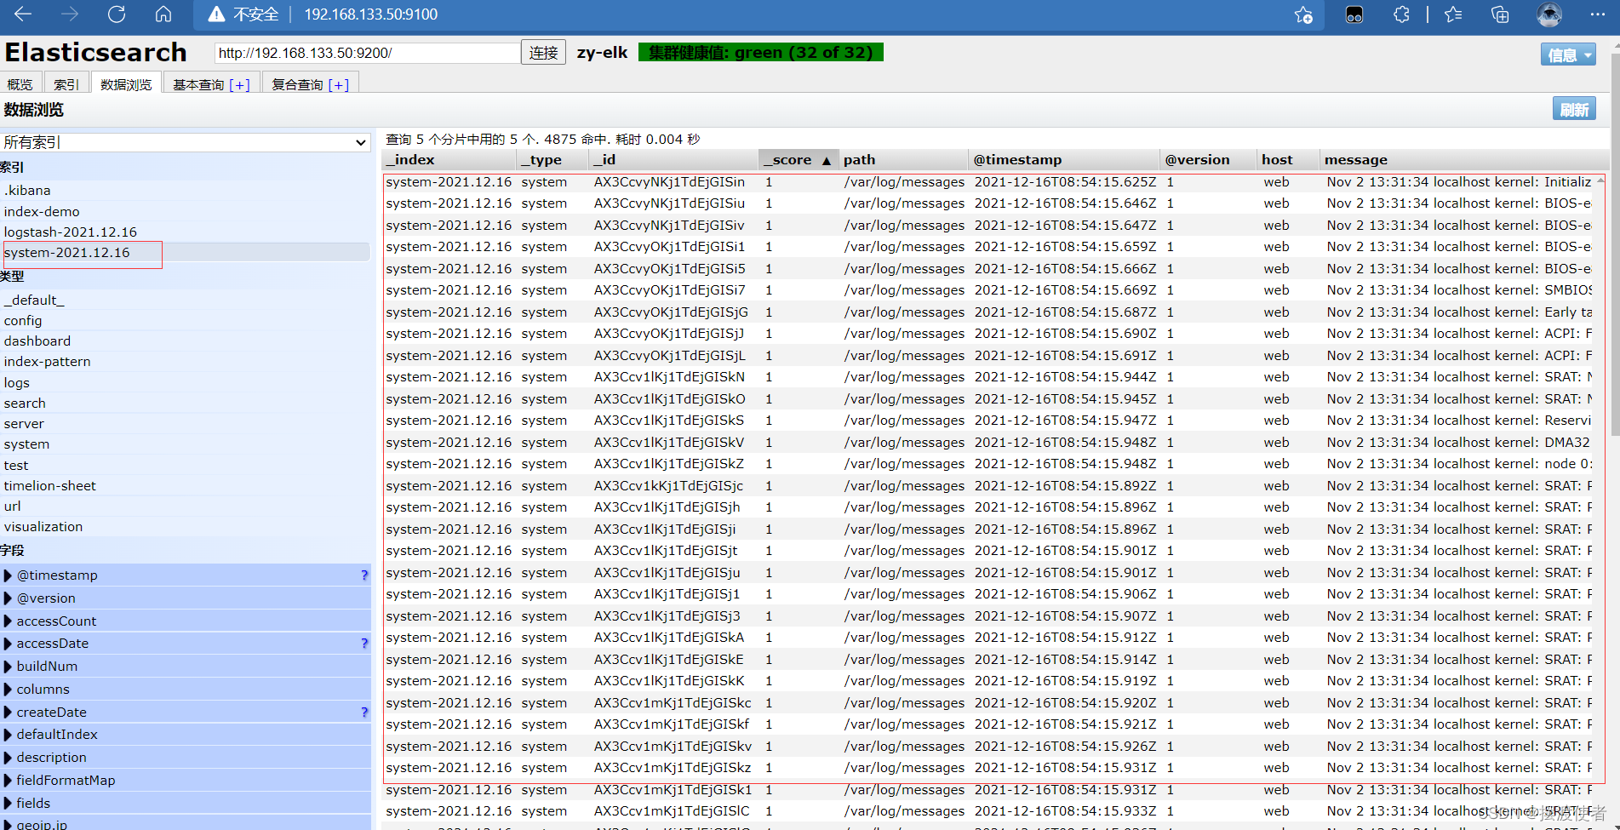Open browser settings ellipsis menu

1597,14
